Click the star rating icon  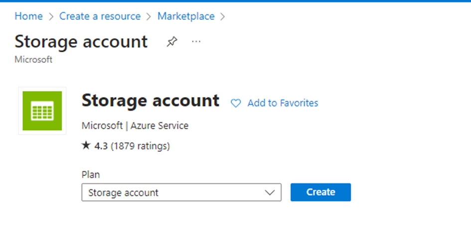point(85,146)
